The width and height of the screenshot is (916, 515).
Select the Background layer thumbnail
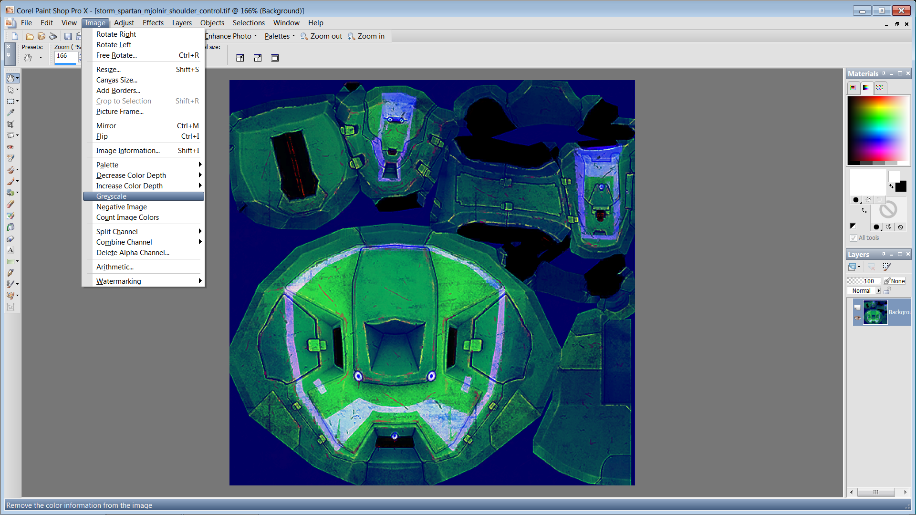[875, 313]
